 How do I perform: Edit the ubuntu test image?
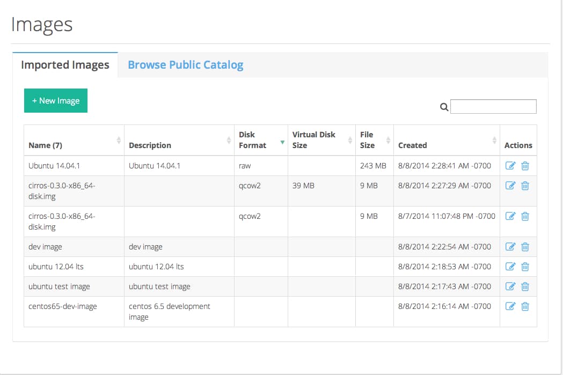coord(510,286)
